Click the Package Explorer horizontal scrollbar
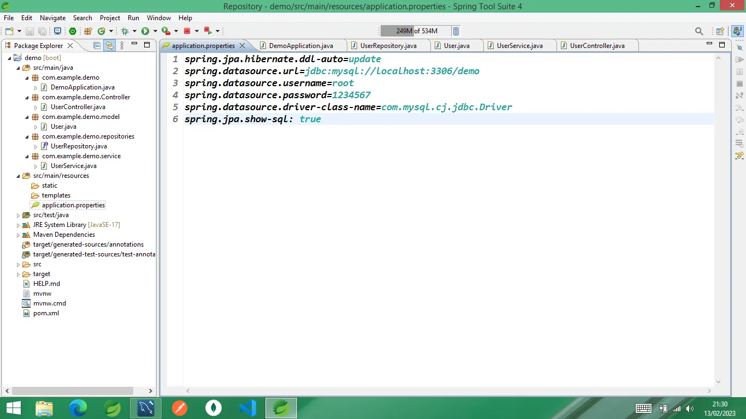Viewport: 746px width, 419px height. tap(73, 391)
